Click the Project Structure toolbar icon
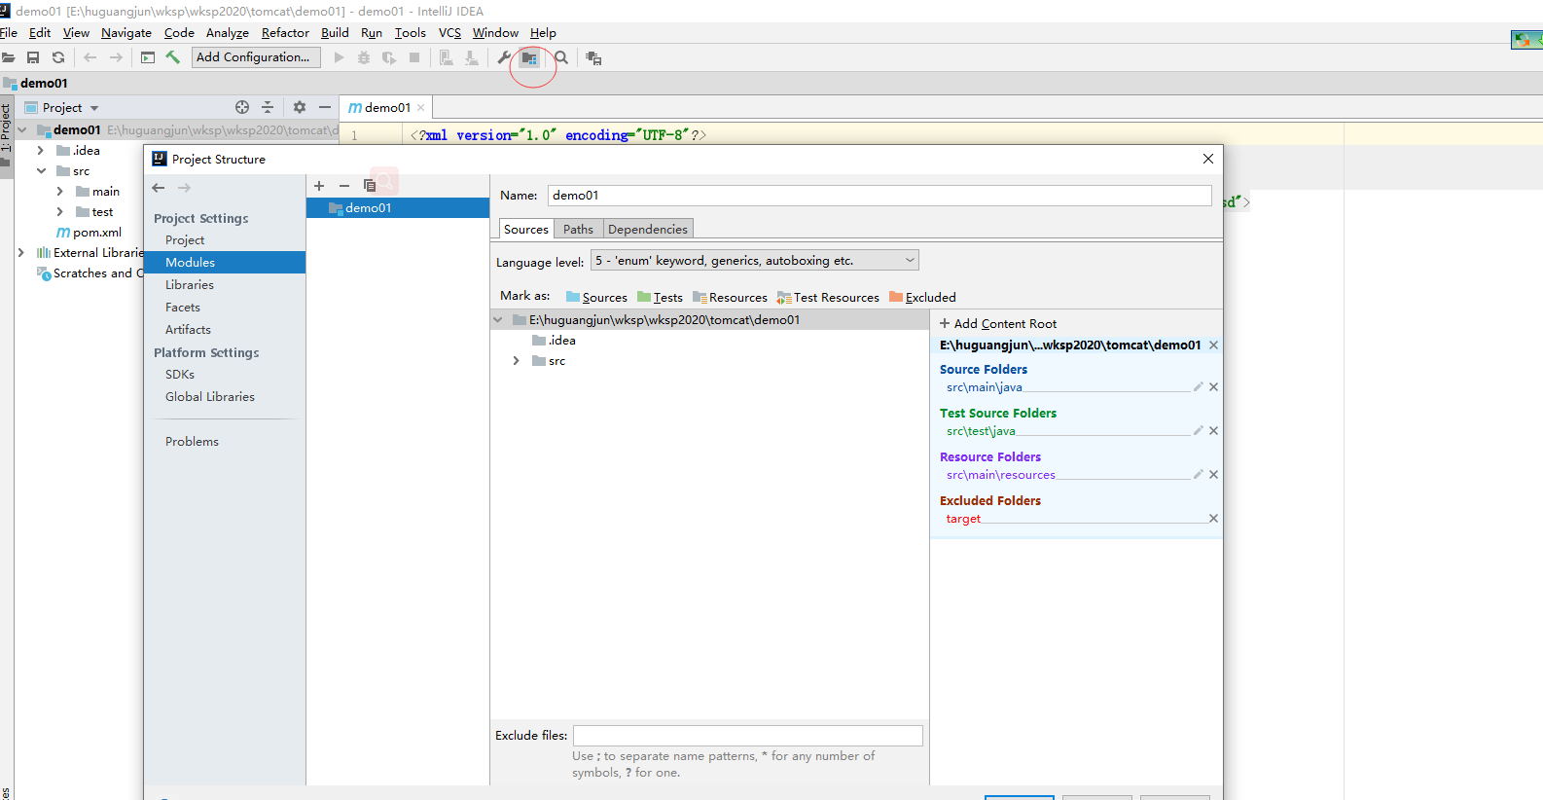The height and width of the screenshot is (800, 1543). pyautogui.click(x=529, y=58)
